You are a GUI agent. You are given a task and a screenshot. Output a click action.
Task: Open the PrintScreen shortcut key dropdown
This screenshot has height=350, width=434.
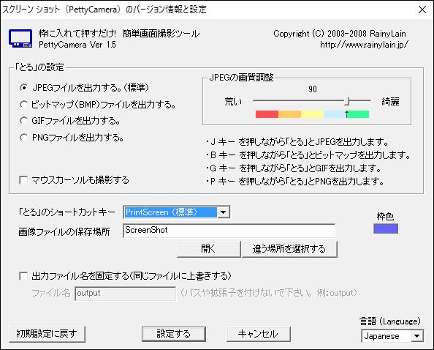[x=177, y=212]
